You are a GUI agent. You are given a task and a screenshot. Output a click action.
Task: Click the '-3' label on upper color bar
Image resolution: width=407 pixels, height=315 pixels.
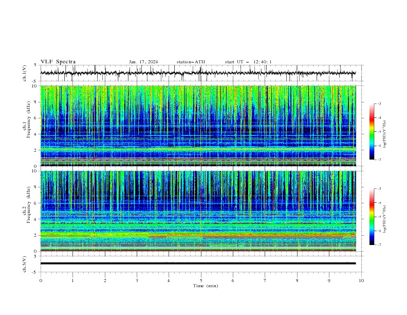coord(379,103)
